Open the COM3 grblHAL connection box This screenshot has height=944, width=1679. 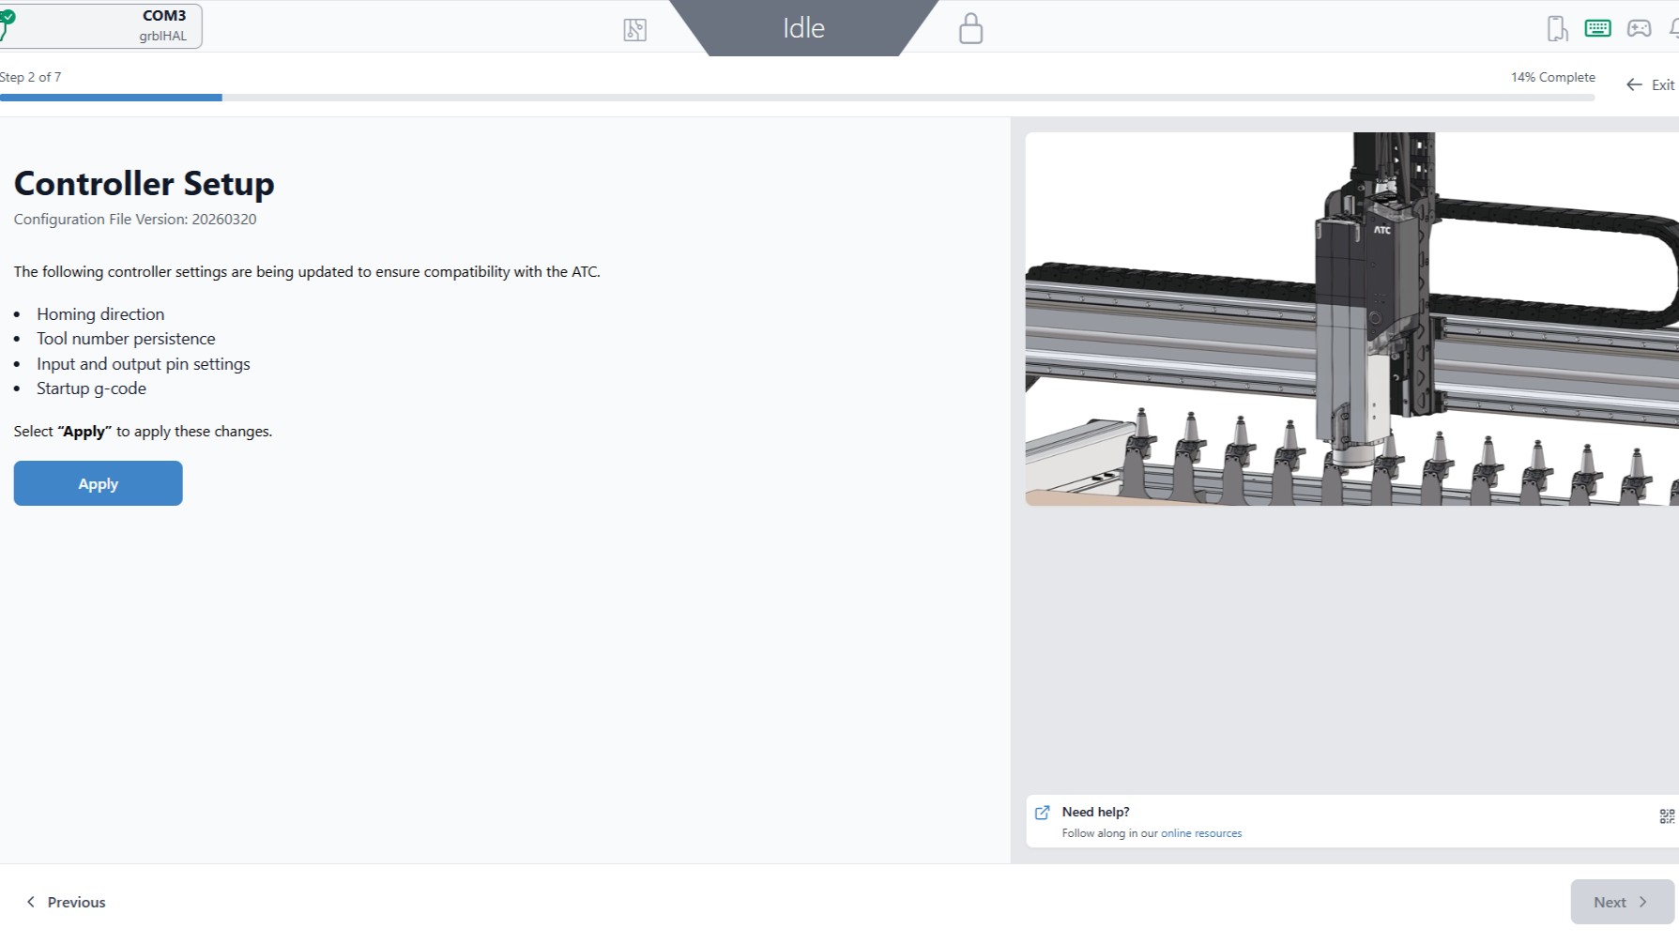tap(103, 25)
